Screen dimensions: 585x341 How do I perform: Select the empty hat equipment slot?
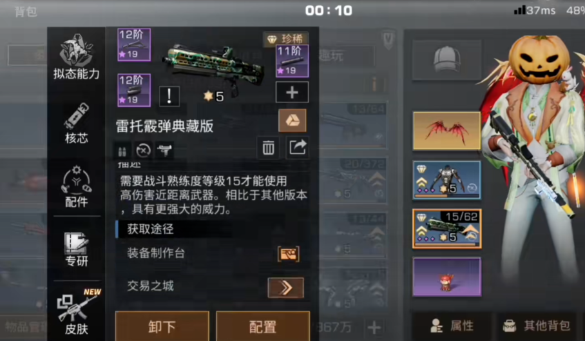point(446,60)
